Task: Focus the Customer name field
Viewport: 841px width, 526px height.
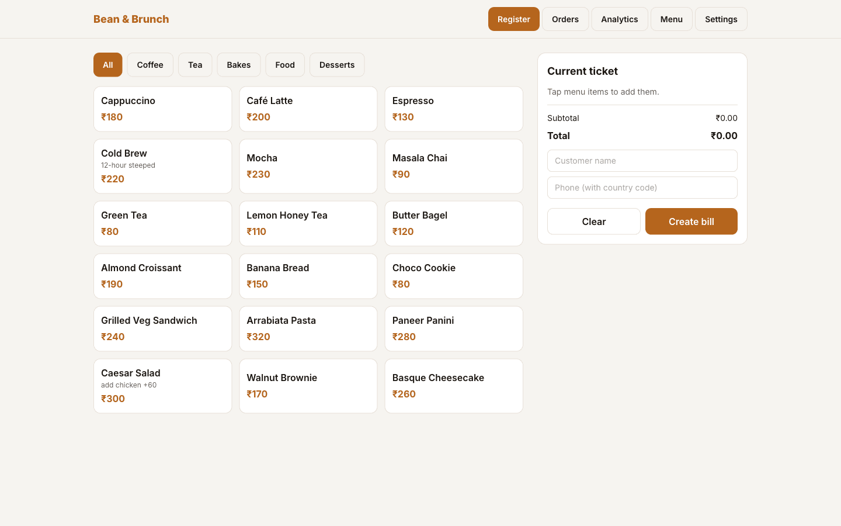Action: point(642,161)
